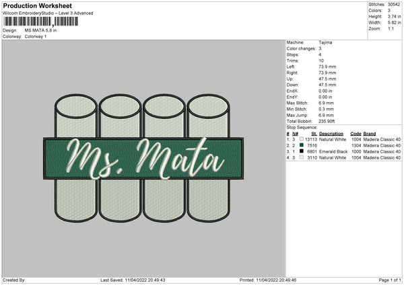
Task: Click the 'Up:' measurement label
Action: tap(290, 79)
